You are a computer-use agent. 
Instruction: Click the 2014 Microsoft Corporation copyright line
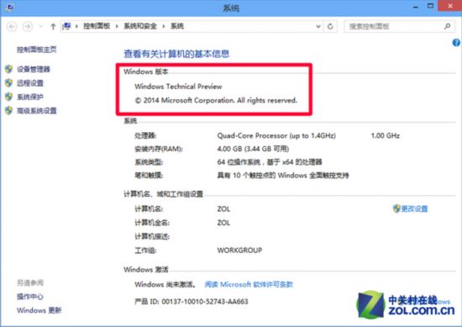(x=216, y=100)
